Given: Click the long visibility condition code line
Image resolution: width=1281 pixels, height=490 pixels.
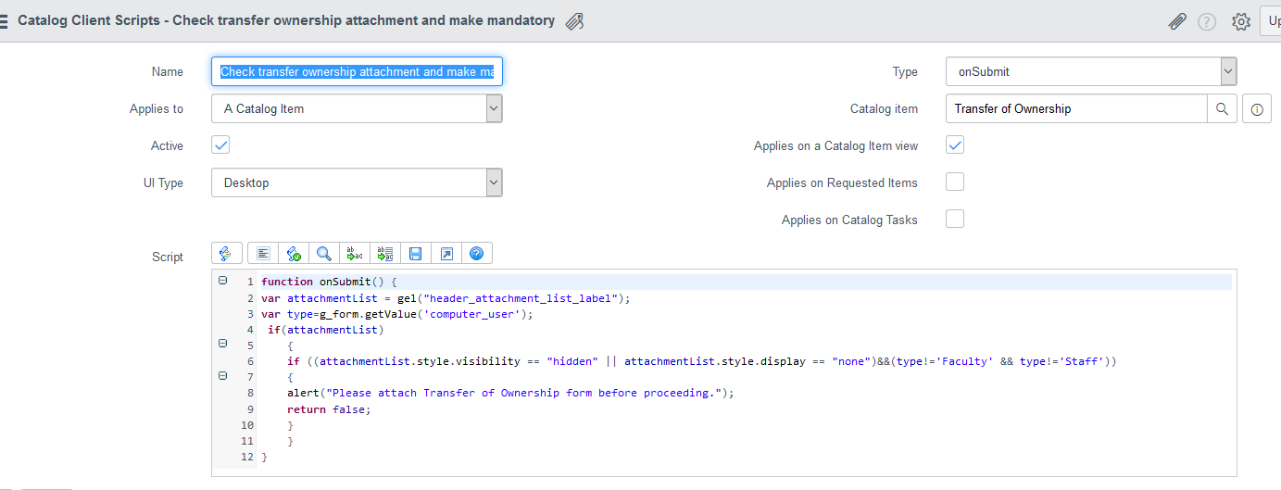Looking at the screenshot, I should click(702, 361).
